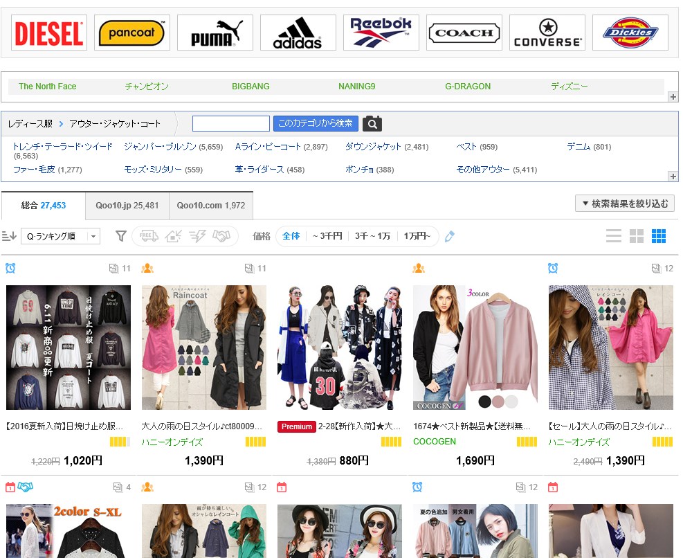This screenshot has height=558, width=683.
Task: Select the 3千～1万 price filter
Action: click(372, 236)
